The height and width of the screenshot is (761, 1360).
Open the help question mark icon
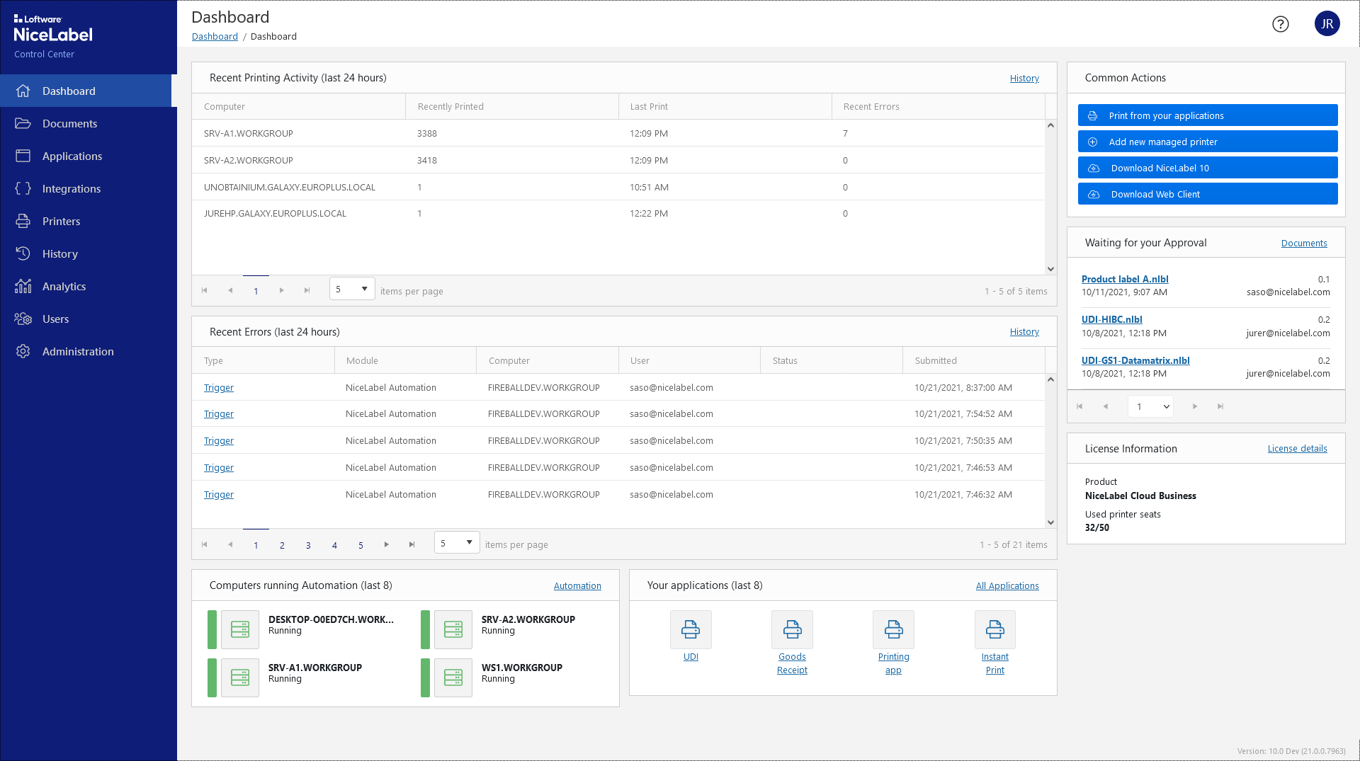tap(1280, 24)
